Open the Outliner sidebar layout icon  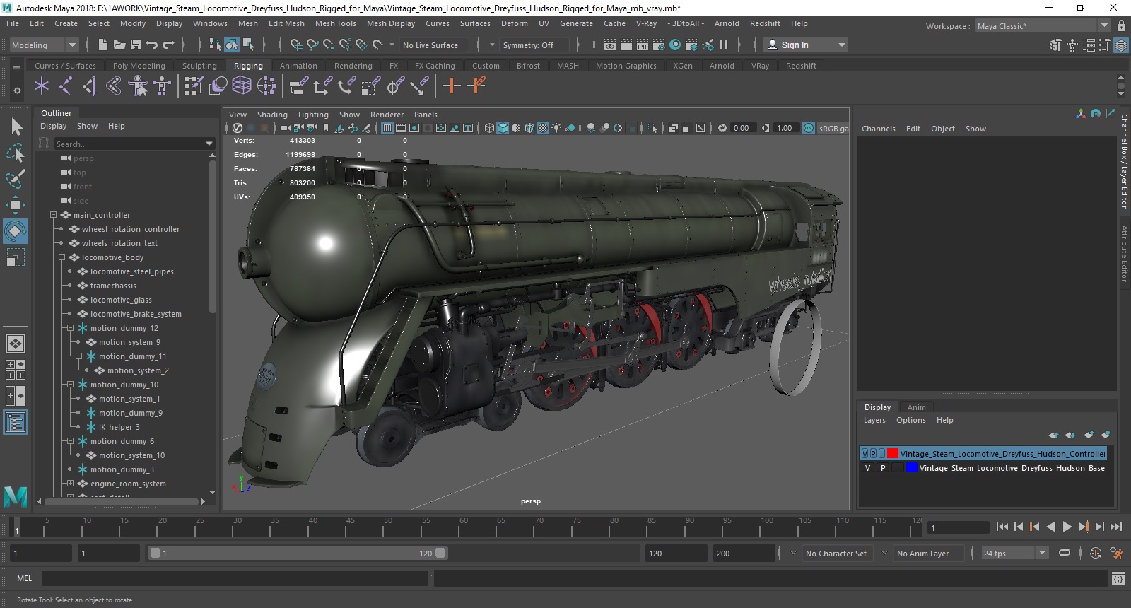[16, 423]
